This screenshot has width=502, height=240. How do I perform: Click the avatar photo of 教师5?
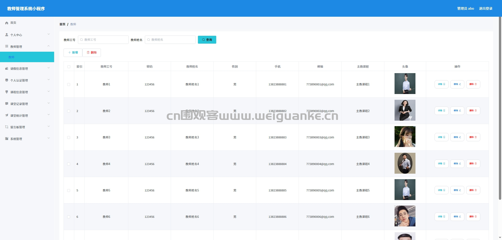(405, 190)
